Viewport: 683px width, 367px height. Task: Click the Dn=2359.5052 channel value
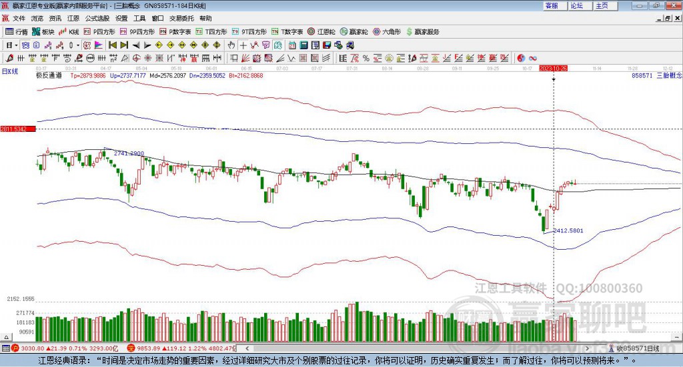207,75
